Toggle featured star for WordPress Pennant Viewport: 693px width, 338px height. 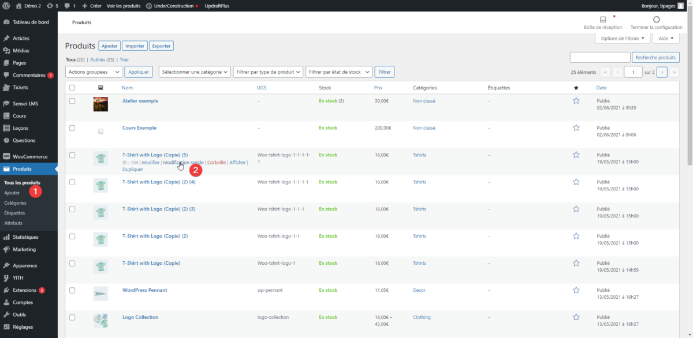576,290
